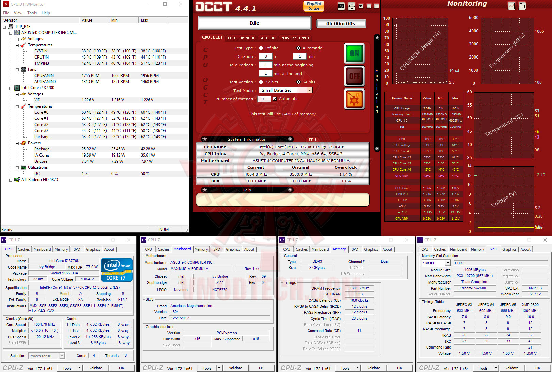
Task: Open OCCT settings with the orange gear icon
Action: pyautogui.click(x=355, y=99)
